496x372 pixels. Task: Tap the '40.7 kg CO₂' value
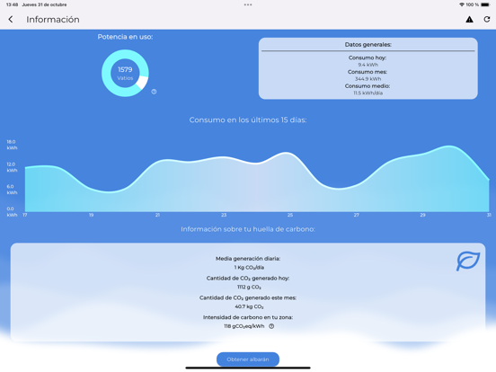point(249,306)
